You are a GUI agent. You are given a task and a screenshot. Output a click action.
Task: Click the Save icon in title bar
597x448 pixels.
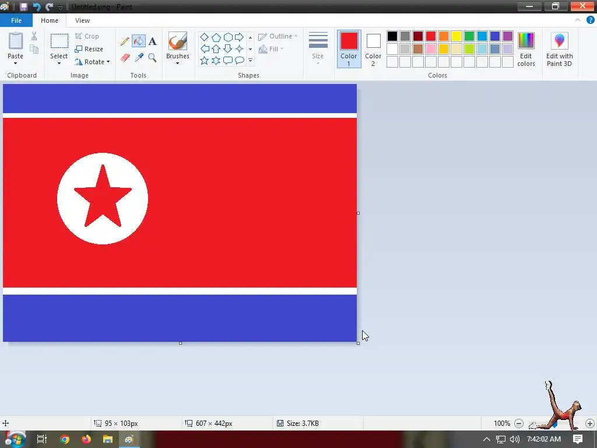click(x=23, y=6)
